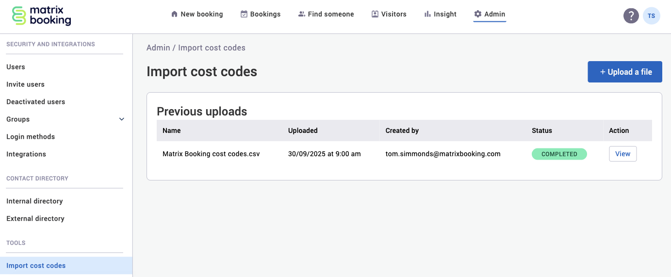
Task: Open External directory in the sidebar
Action: pos(35,218)
